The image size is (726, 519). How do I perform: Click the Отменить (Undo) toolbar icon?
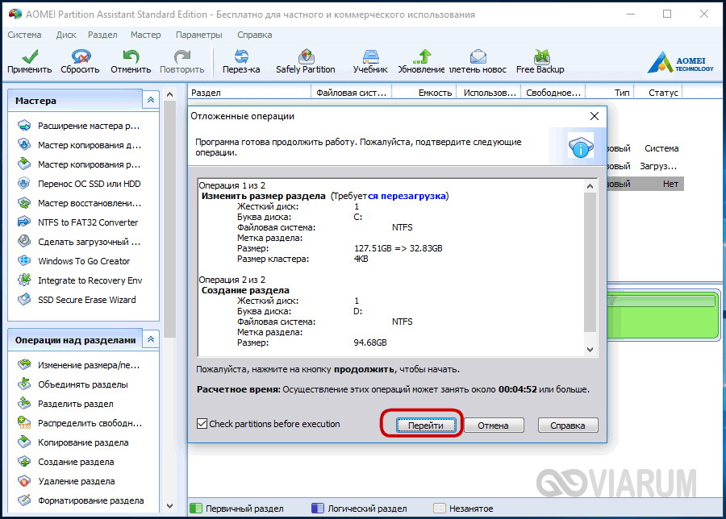point(131,57)
